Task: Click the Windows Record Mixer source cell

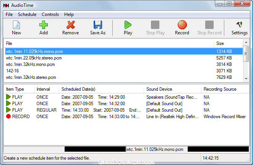Action: [x=225, y=117]
